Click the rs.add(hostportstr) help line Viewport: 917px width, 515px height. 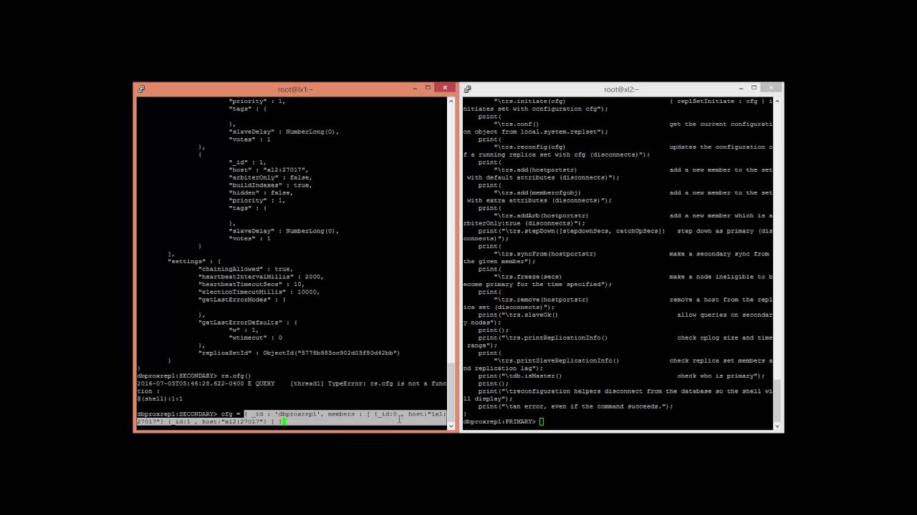(x=618, y=173)
